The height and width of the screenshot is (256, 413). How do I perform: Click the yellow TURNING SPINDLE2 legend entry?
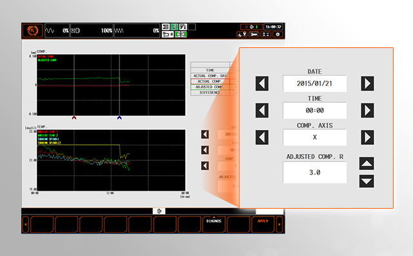pyautogui.click(x=49, y=143)
